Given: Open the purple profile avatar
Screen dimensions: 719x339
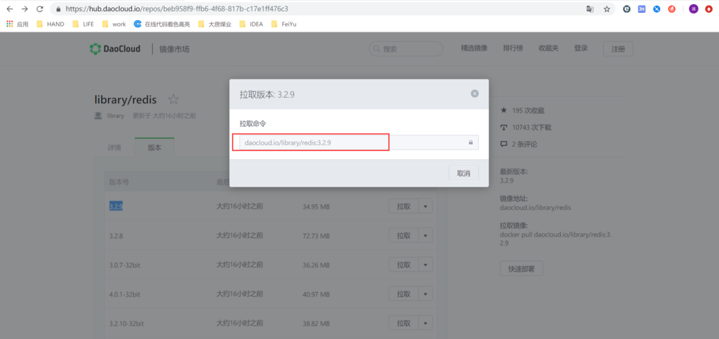Looking at the screenshot, I should 693,9.
